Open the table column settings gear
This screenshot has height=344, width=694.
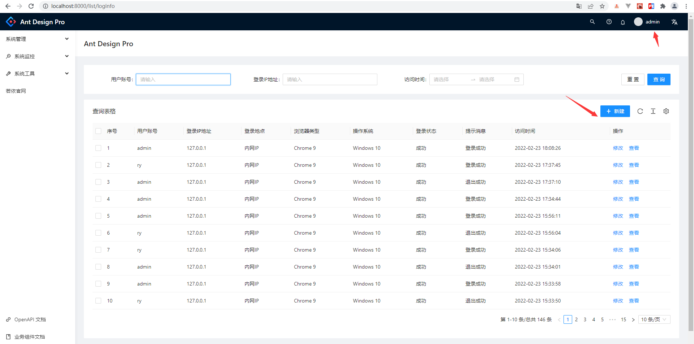(666, 111)
